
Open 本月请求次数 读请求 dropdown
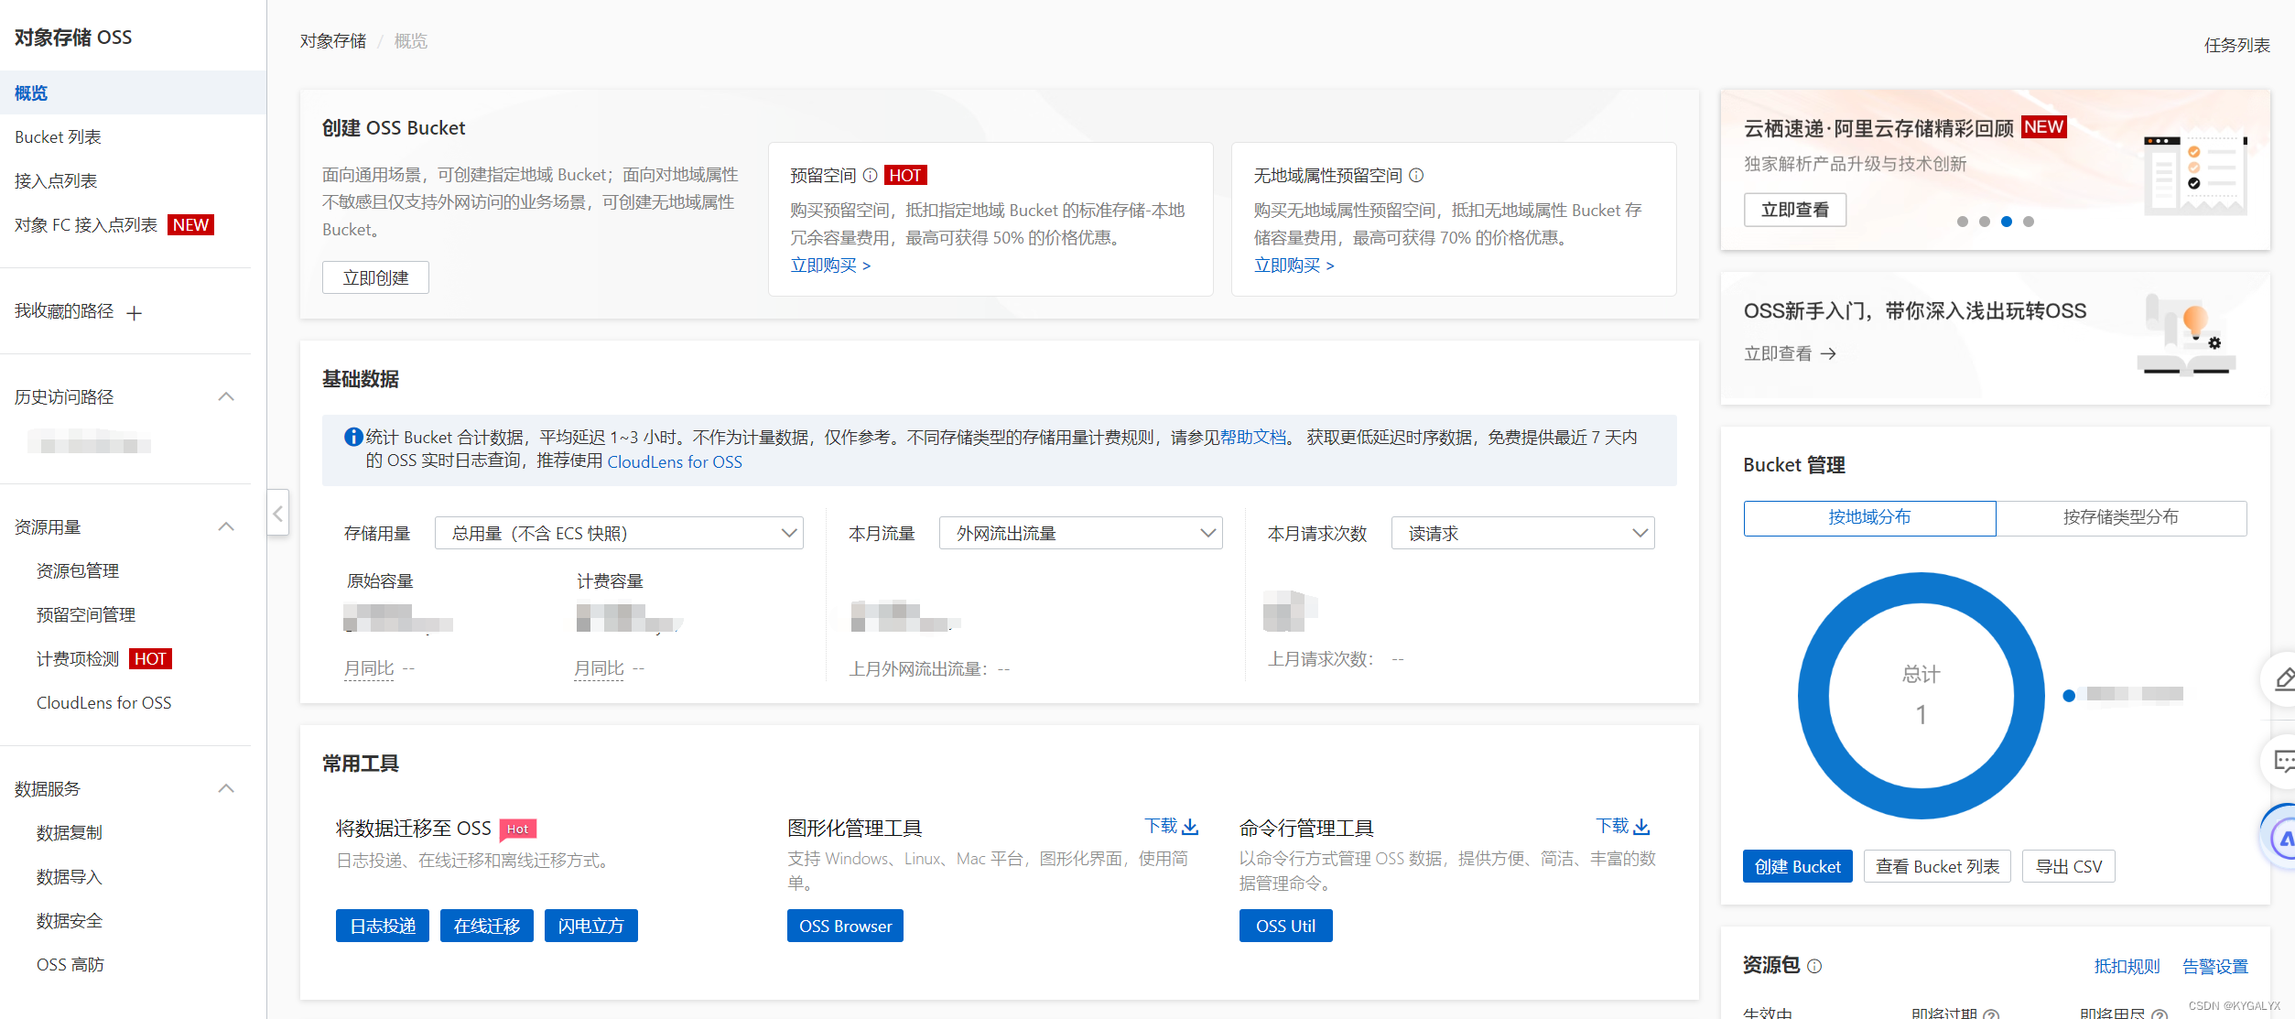pyautogui.click(x=1523, y=533)
